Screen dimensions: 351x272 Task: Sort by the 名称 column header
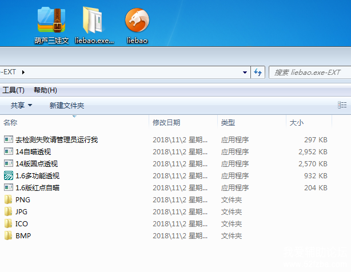point(10,123)
